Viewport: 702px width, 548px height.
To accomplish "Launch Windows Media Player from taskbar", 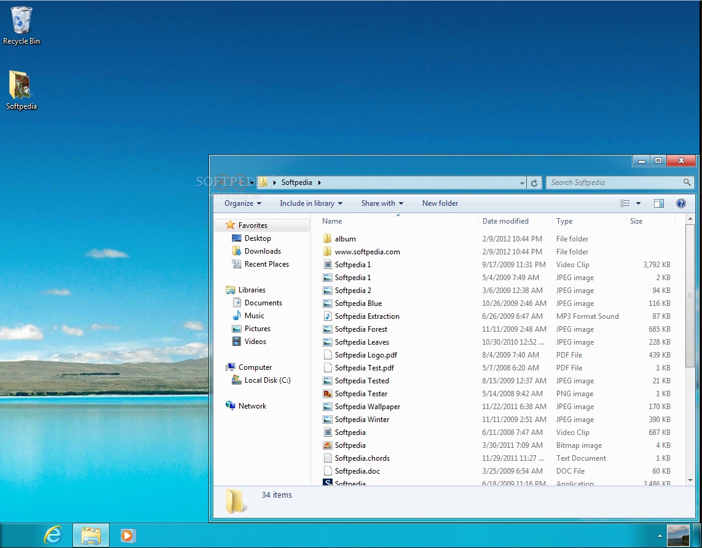I will (128, 535).
